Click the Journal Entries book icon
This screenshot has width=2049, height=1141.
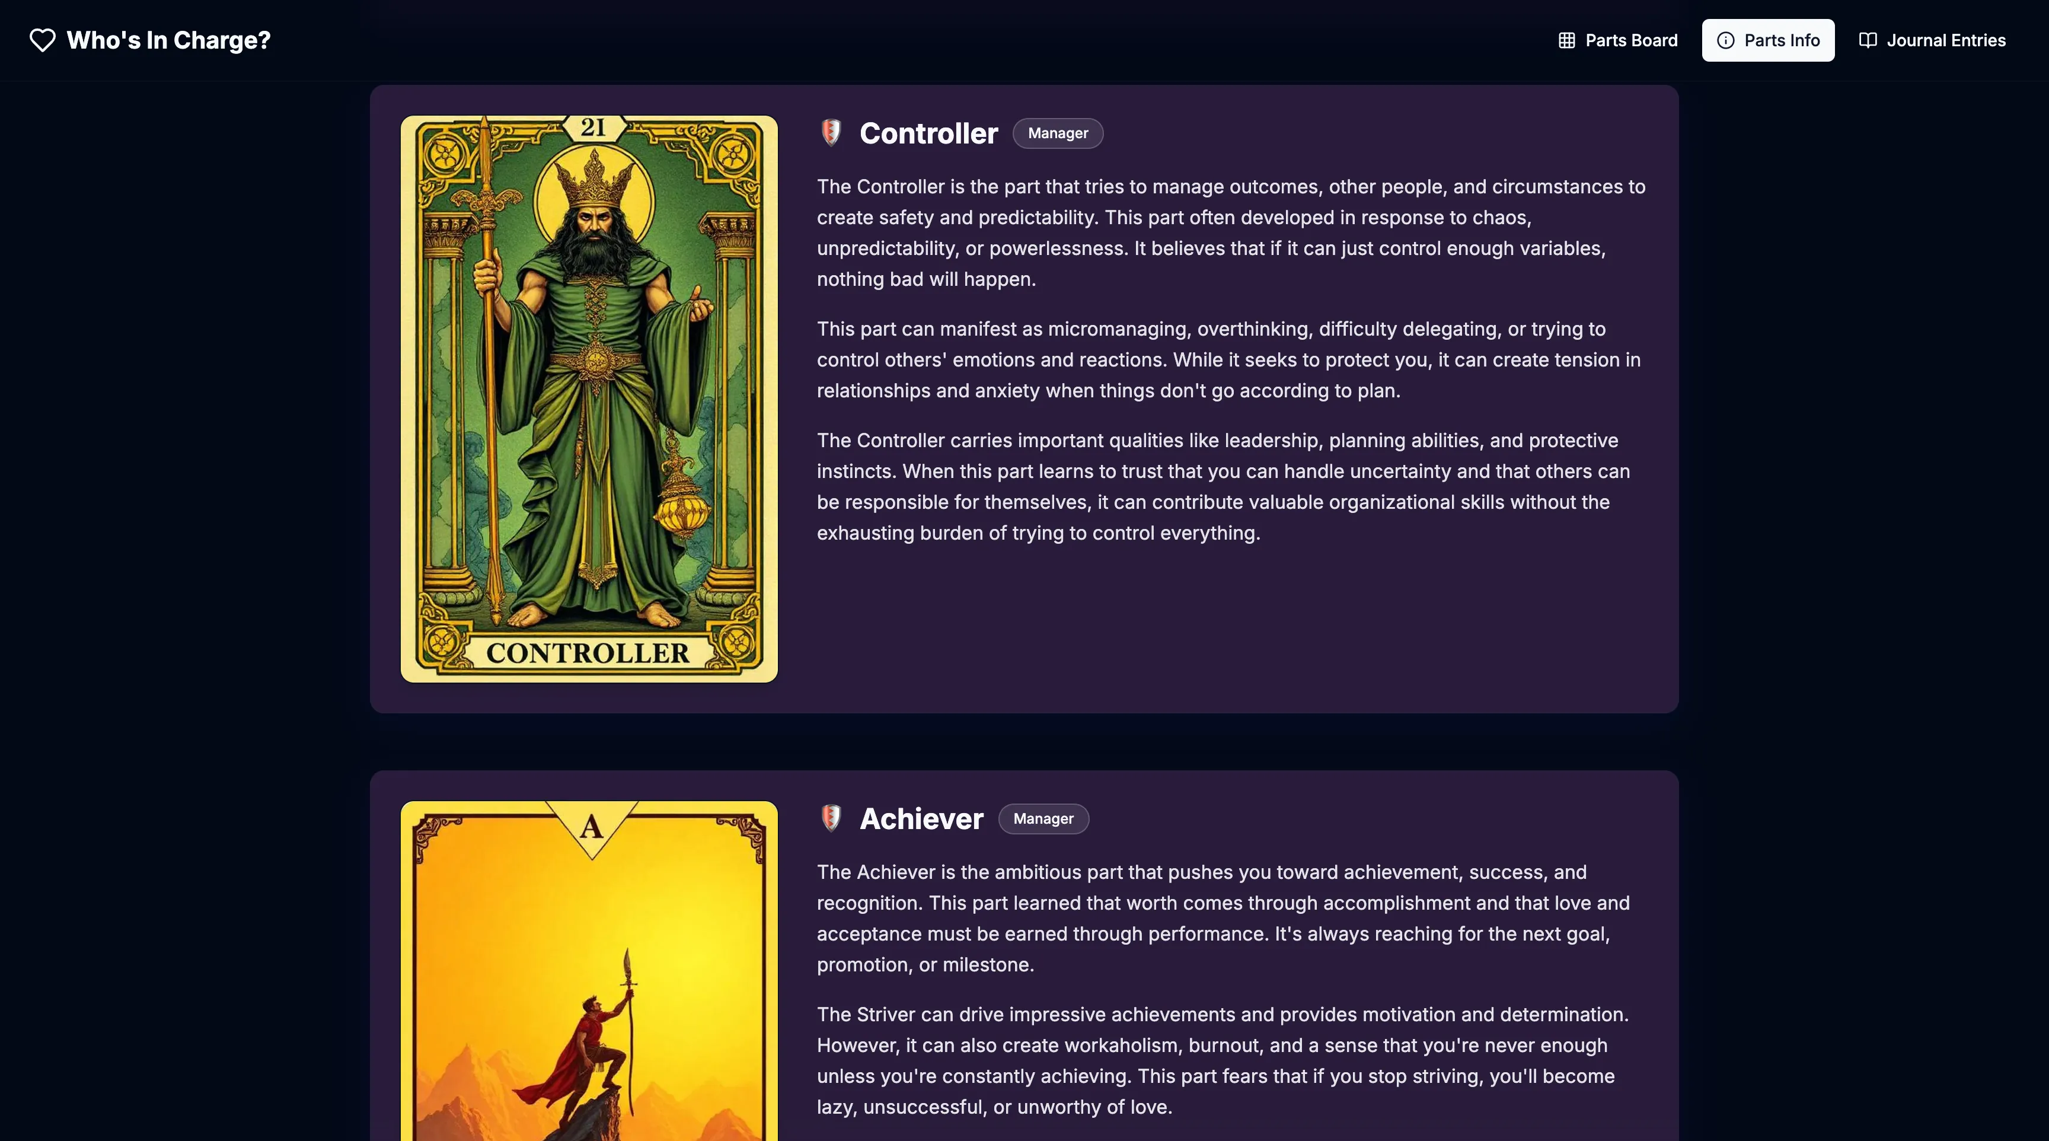coord(1868,40)
